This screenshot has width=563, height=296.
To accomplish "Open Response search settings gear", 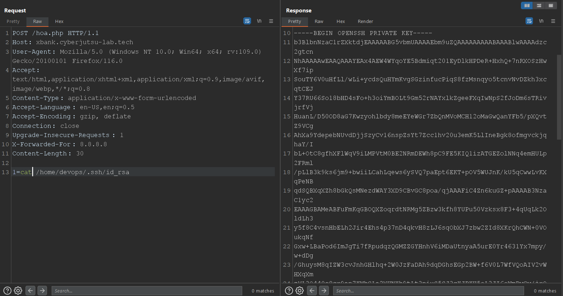I will tap(300, 291).
